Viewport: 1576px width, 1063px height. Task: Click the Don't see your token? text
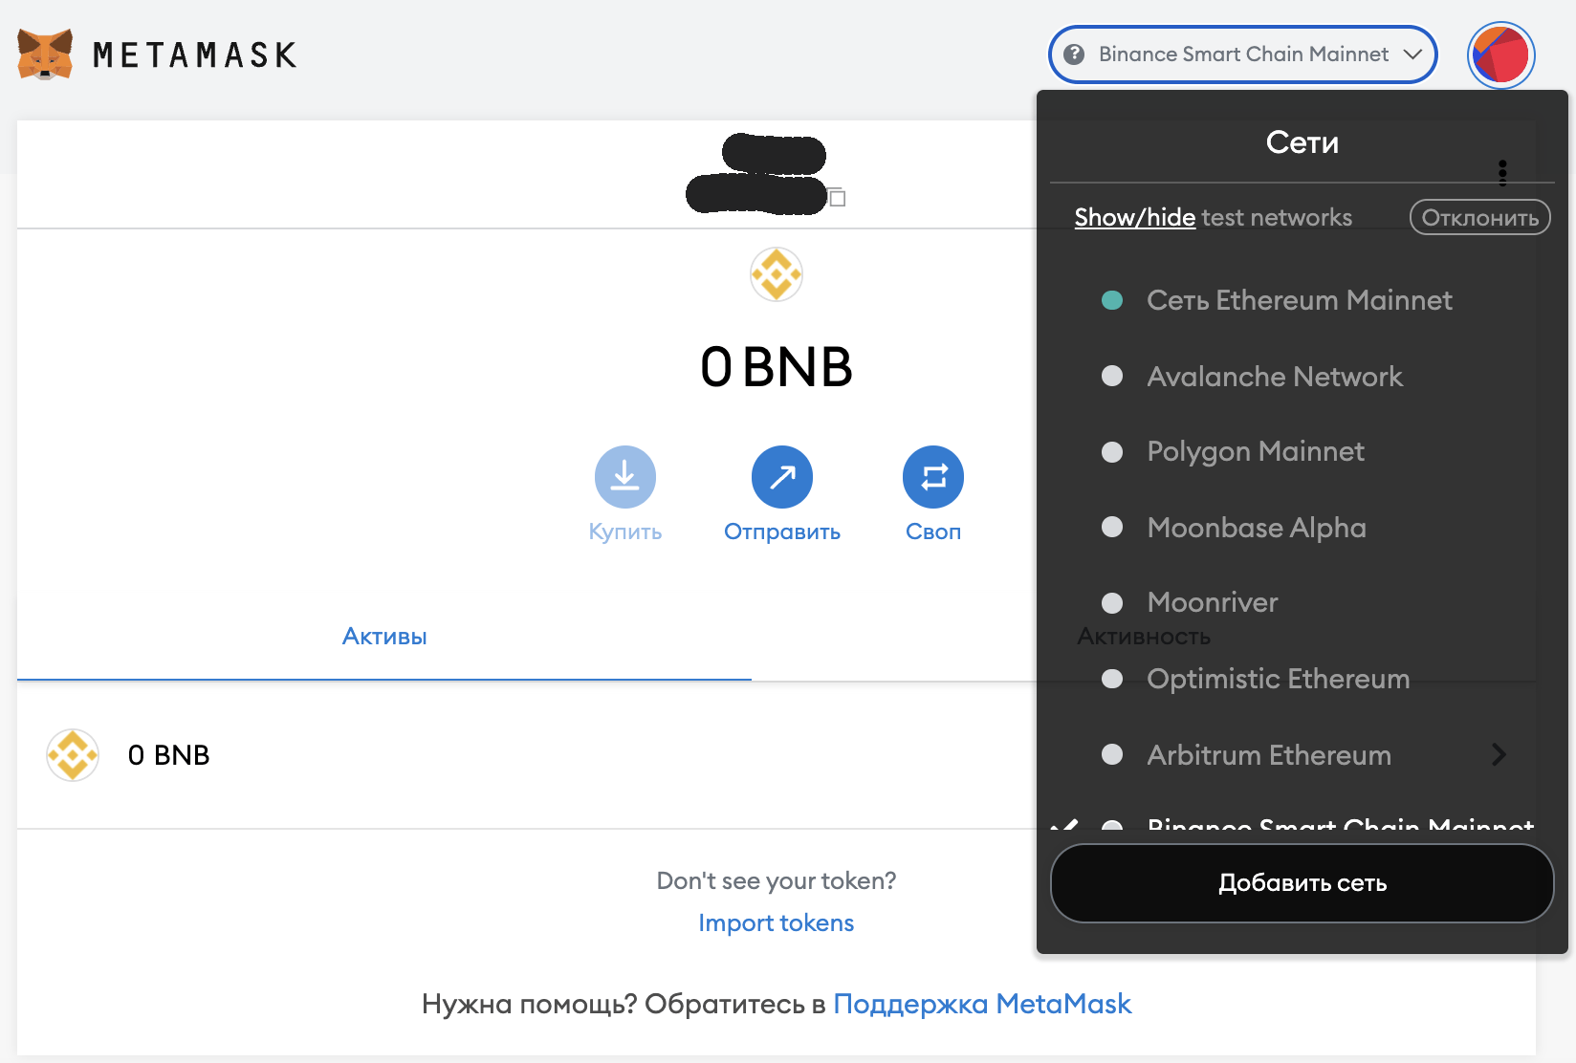[x=776, y=880]
